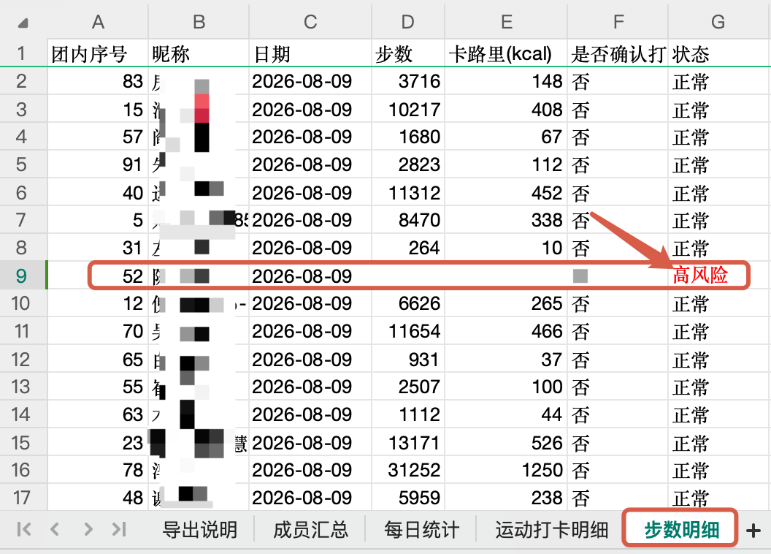Select calorie cell 1250
Screen dimensions: 771x554
click(506, 470)
